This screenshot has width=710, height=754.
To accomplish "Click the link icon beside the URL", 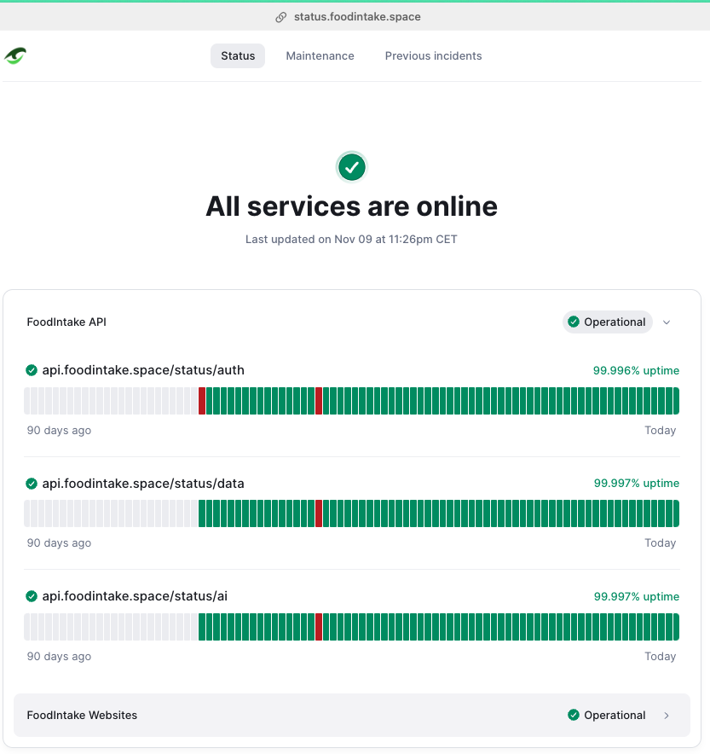I will pos(280,17).
